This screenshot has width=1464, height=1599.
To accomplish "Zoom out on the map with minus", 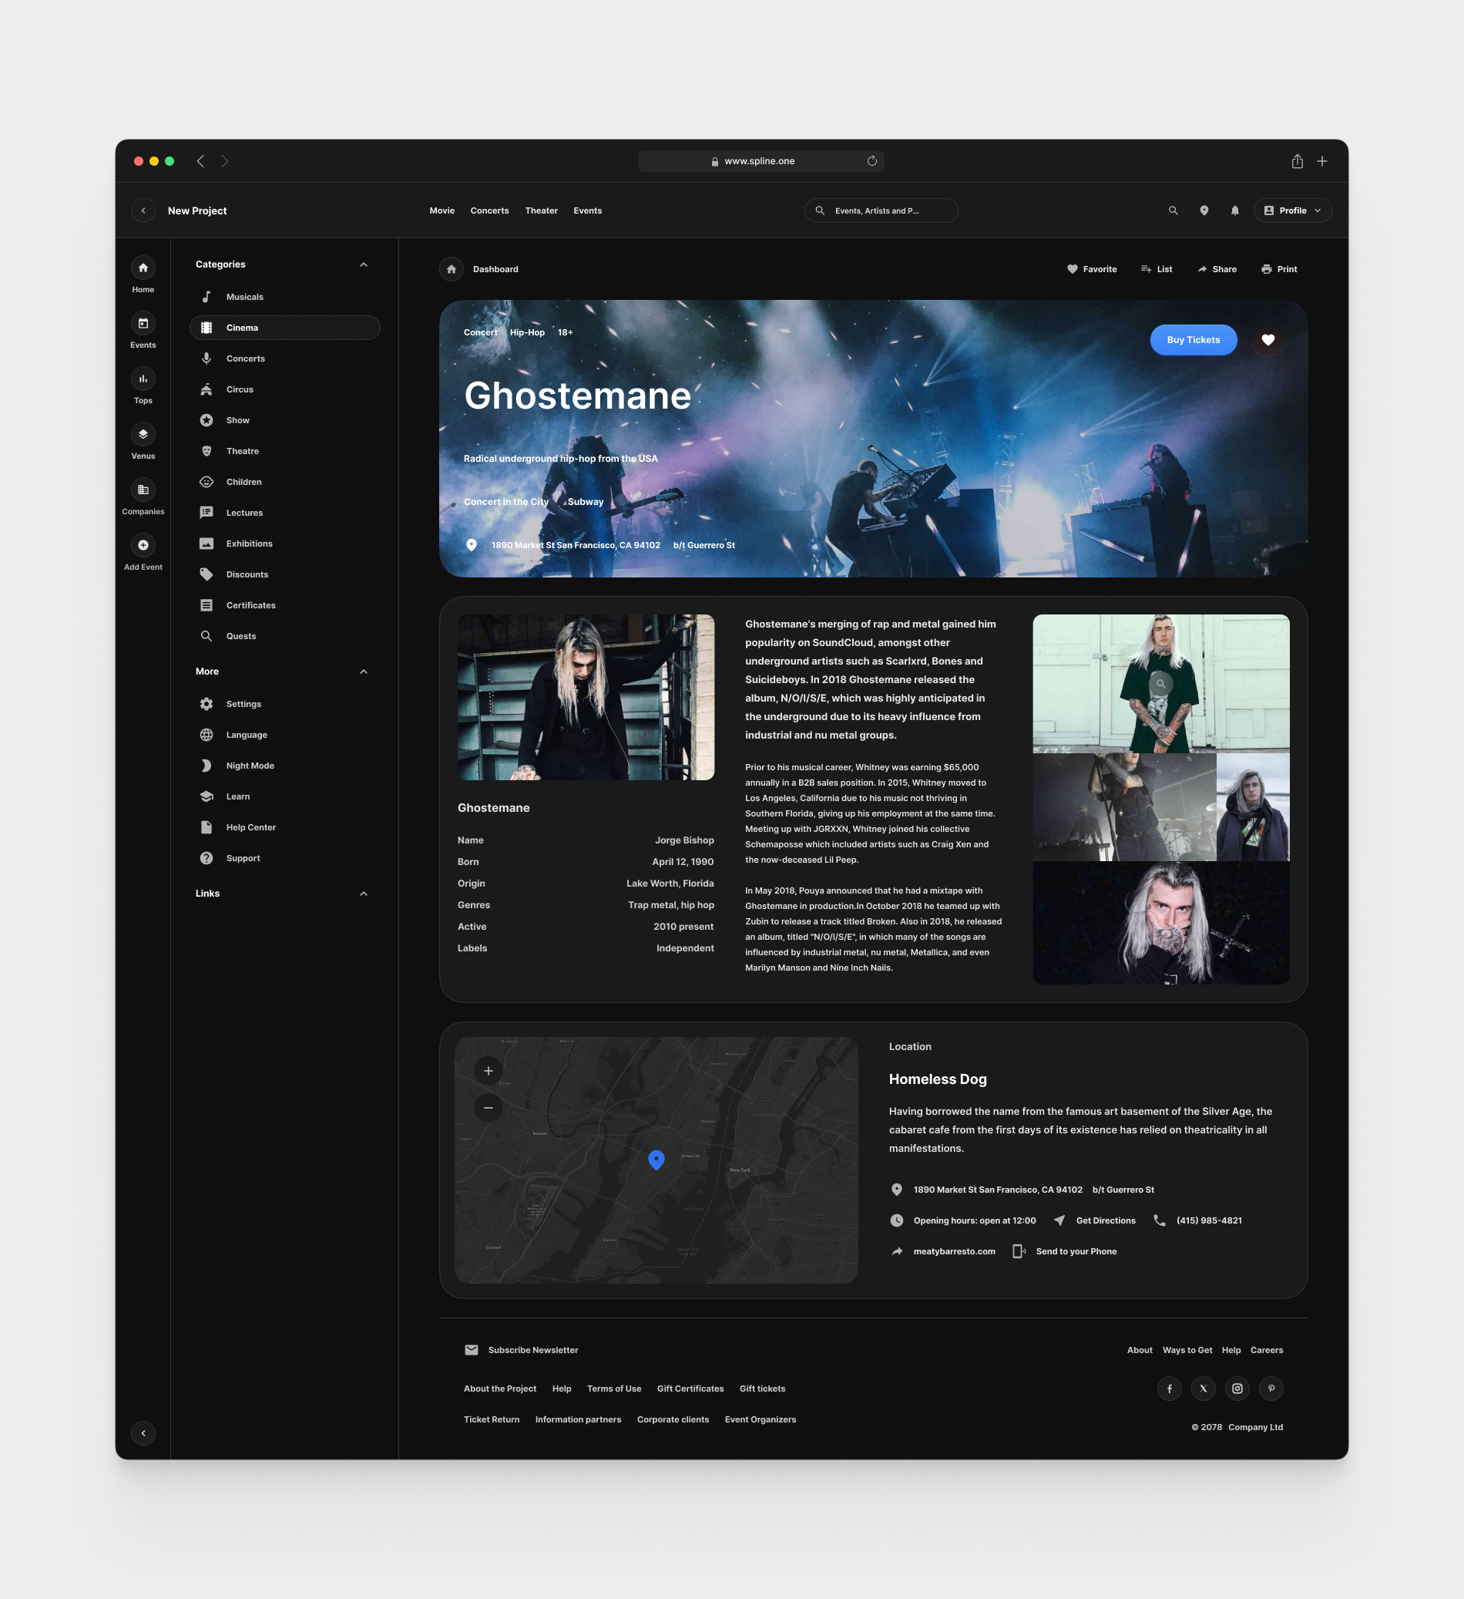I will (489, 1108).
